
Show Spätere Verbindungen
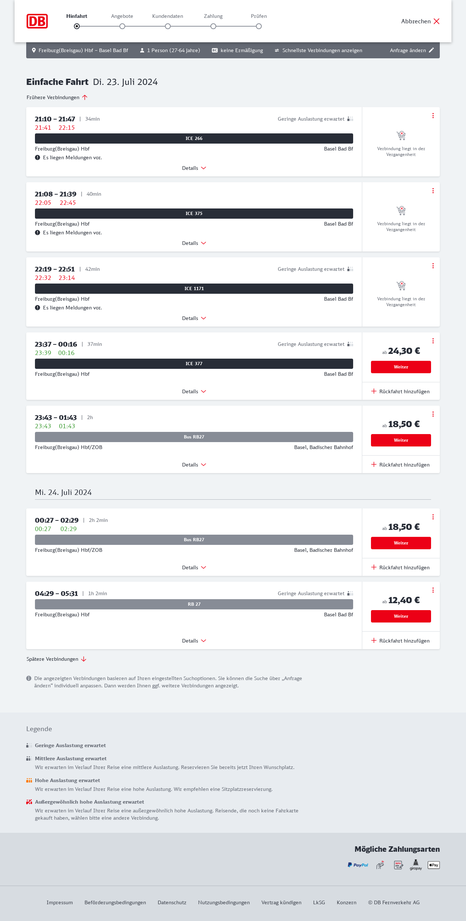(x=56, y=659)
